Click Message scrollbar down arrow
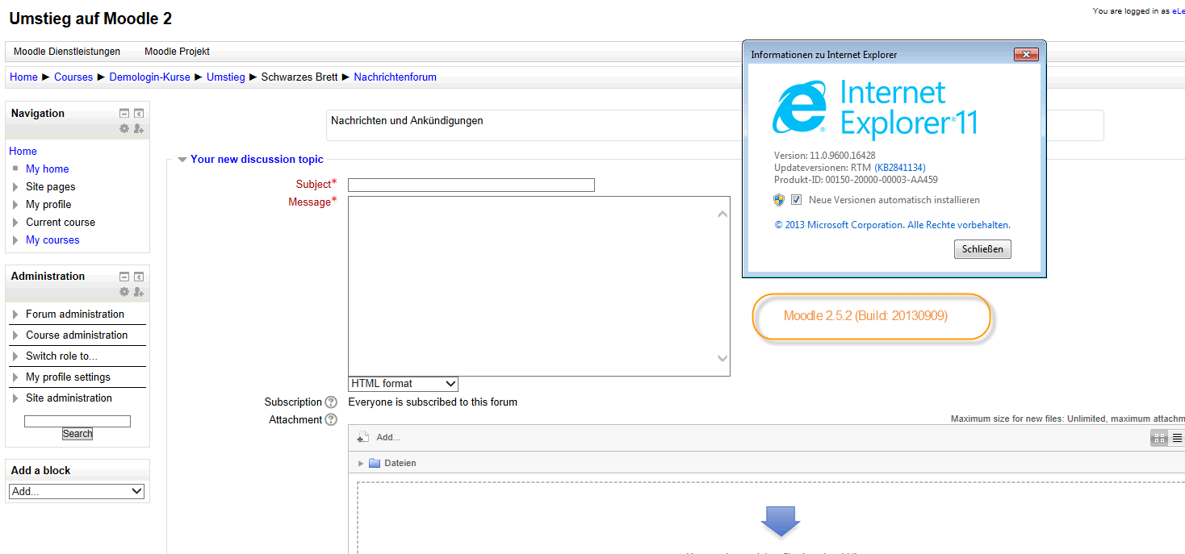This screenshot has width=1185, height=554. (722, 358)
